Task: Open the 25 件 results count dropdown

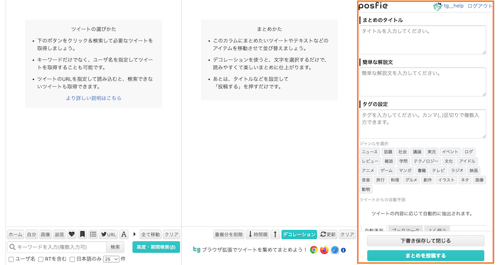Action: [x=111, y=259]
